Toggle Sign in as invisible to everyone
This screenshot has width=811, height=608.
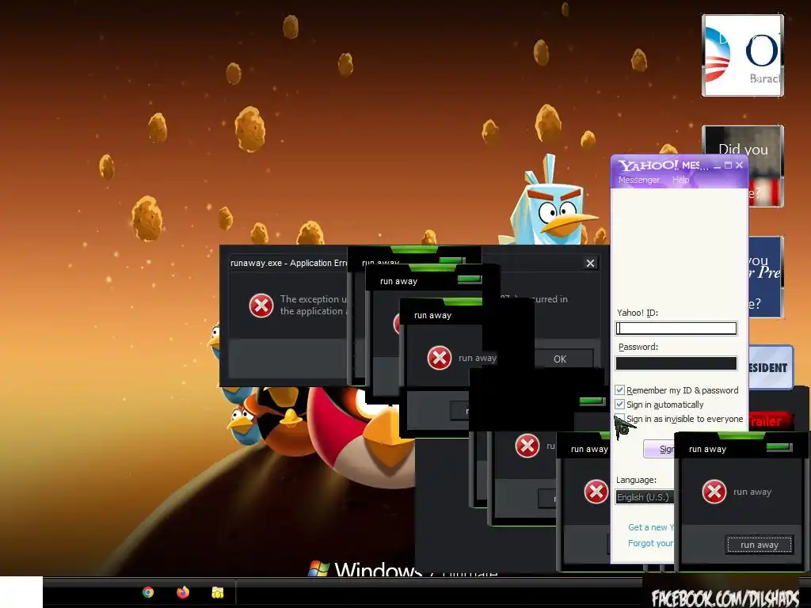tap(619, 419)
